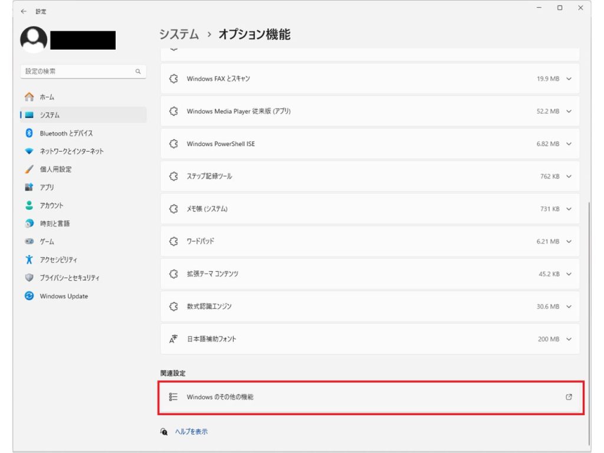
Task: Open the ホーム section
Action: (35, 96)
